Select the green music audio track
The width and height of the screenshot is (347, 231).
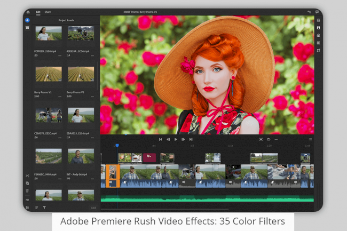(x=207, y=198)
